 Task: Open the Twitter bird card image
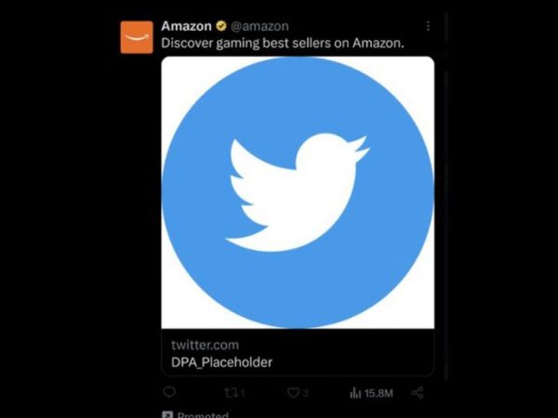tap(298, 192)
